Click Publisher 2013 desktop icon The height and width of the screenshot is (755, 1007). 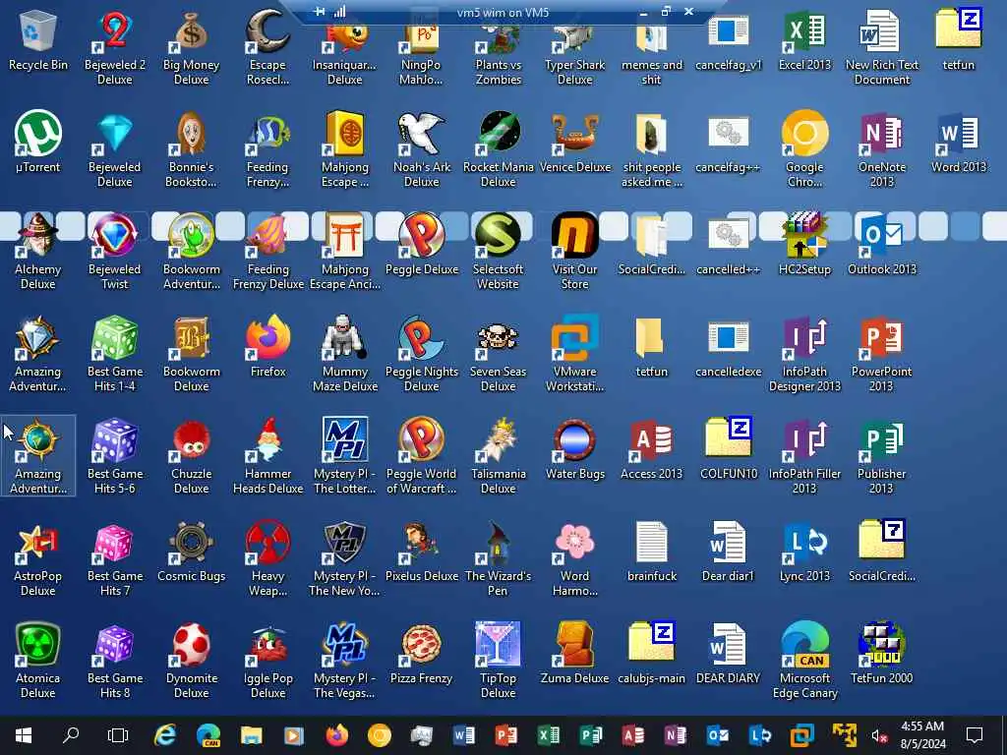tap(882, 456)
